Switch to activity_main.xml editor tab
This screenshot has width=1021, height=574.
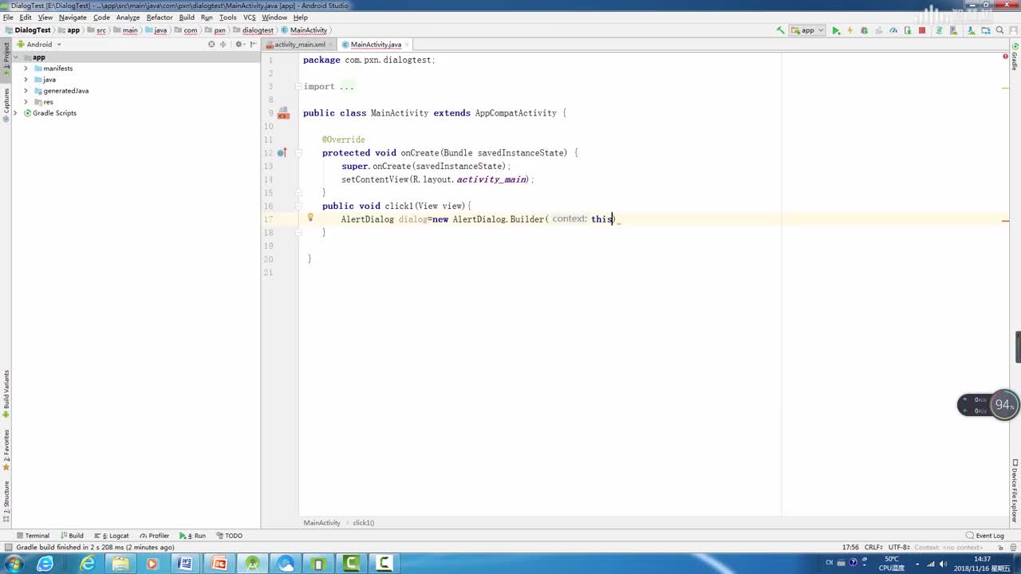(299, 45)
